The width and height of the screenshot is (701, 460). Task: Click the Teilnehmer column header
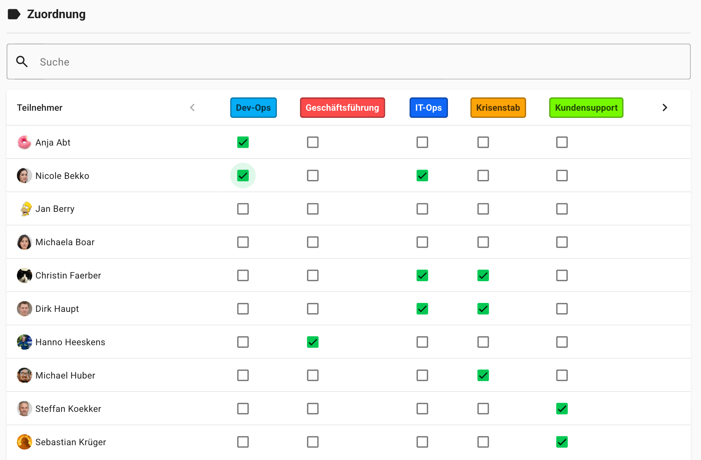point(40,108)
